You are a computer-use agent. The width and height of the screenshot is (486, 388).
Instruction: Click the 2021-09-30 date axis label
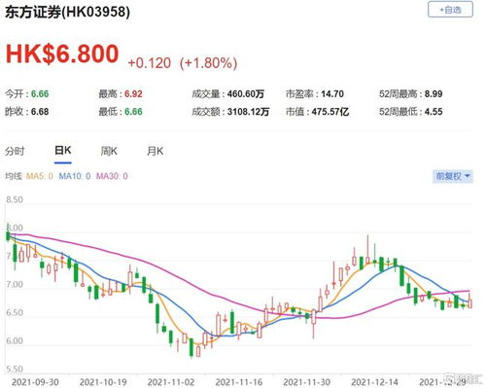35,382
